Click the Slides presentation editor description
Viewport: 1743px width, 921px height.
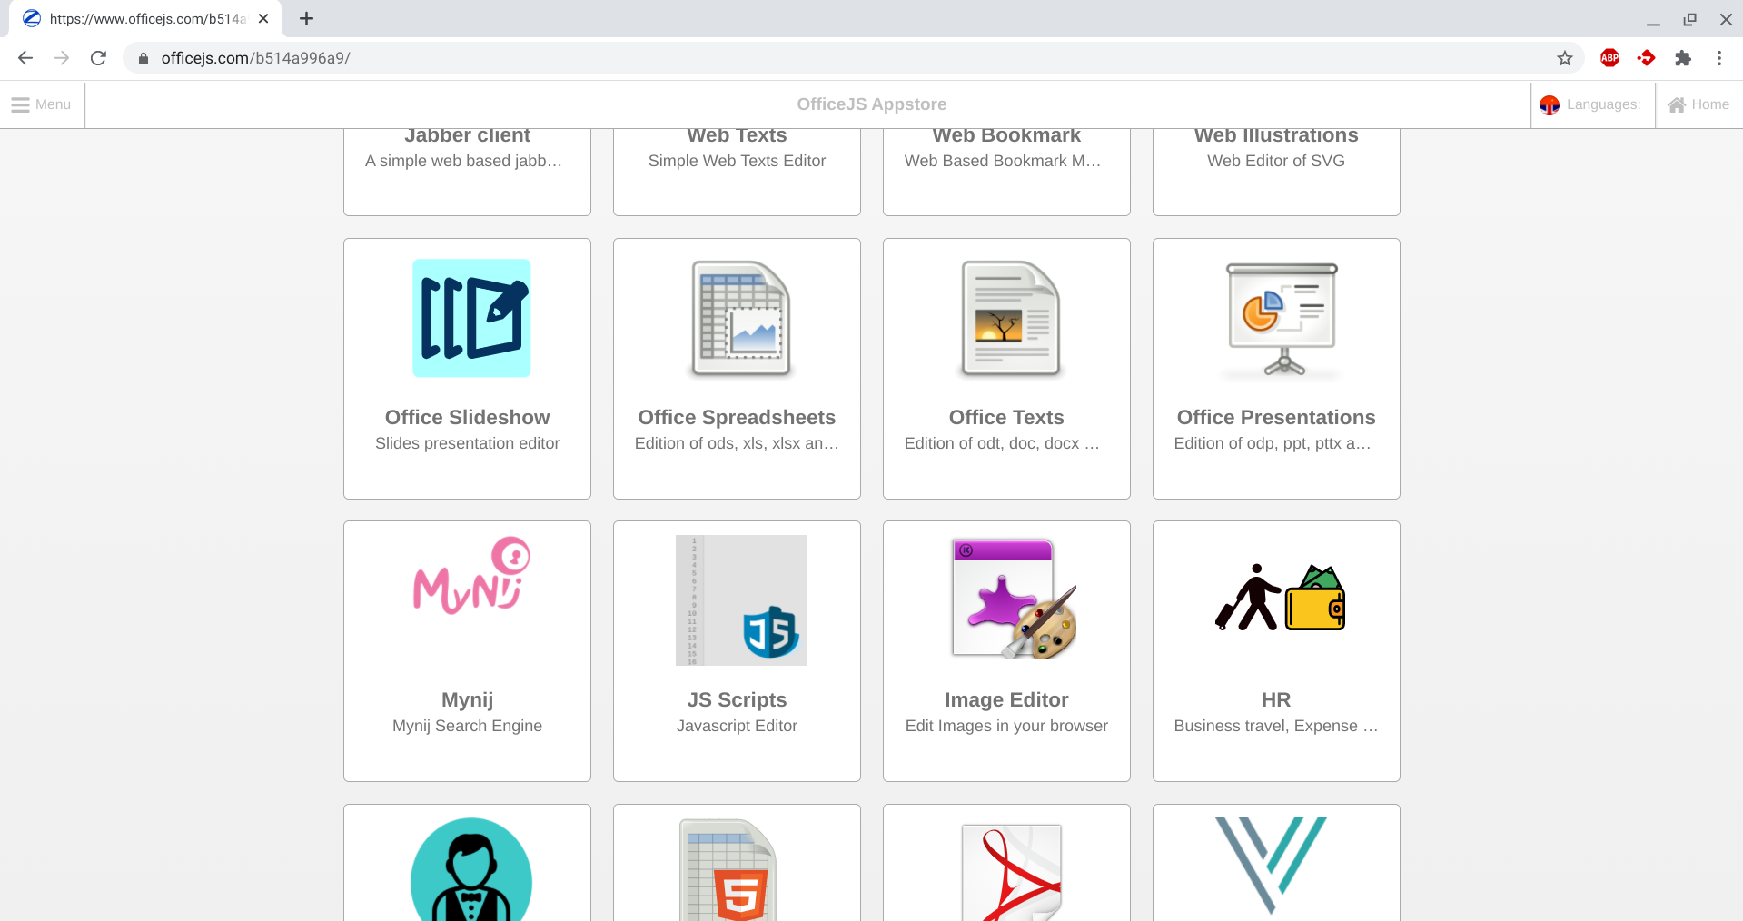coord(467,443)
